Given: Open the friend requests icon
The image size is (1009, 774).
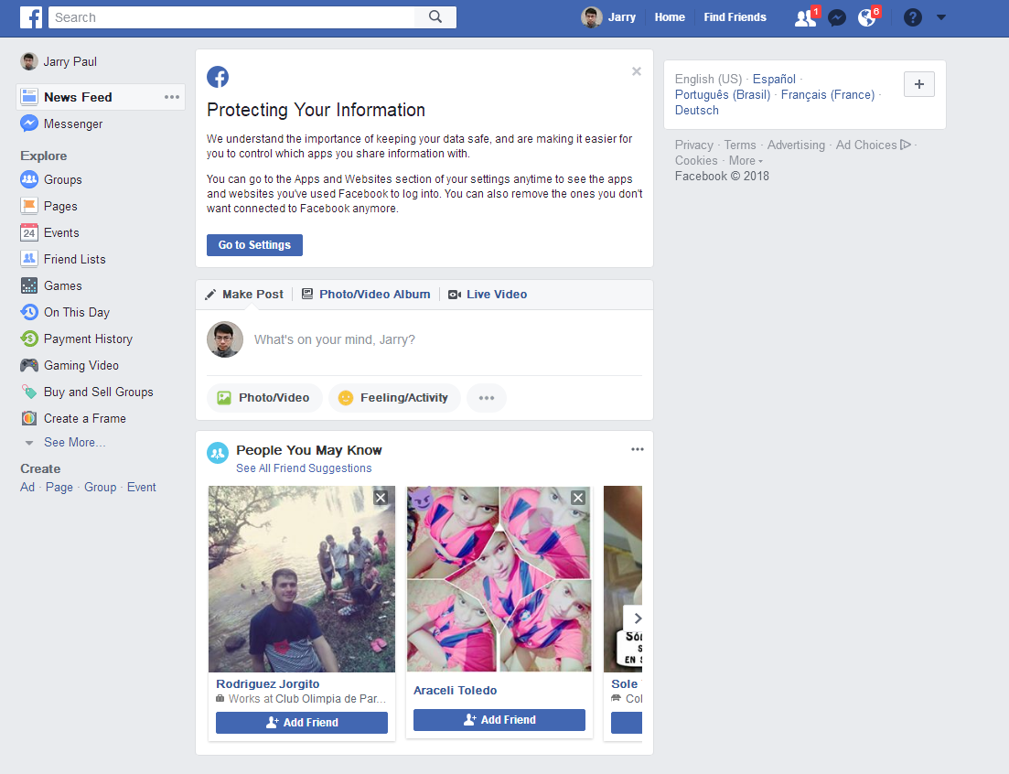Looking at the screenshot, I should (x=806, y=17).
